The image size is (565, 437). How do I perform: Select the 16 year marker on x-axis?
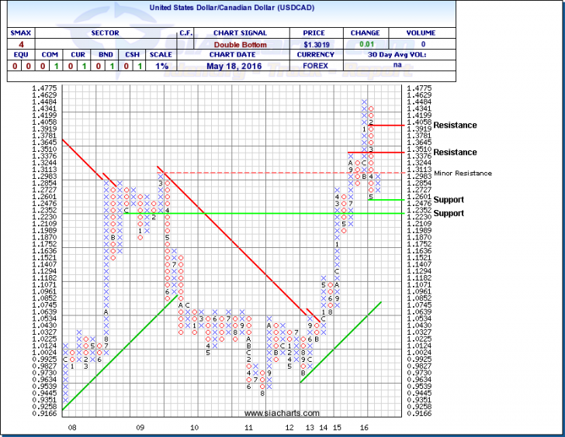pos(363,427)
